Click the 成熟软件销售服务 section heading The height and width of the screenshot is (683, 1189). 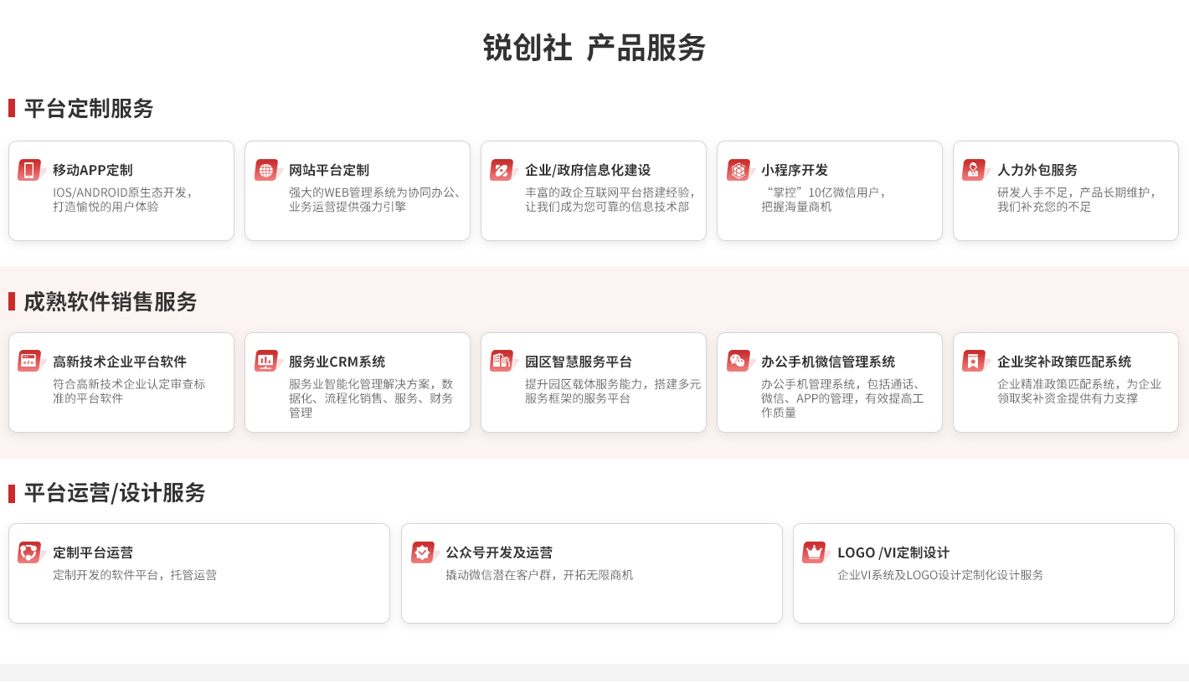tap(109, 302)
